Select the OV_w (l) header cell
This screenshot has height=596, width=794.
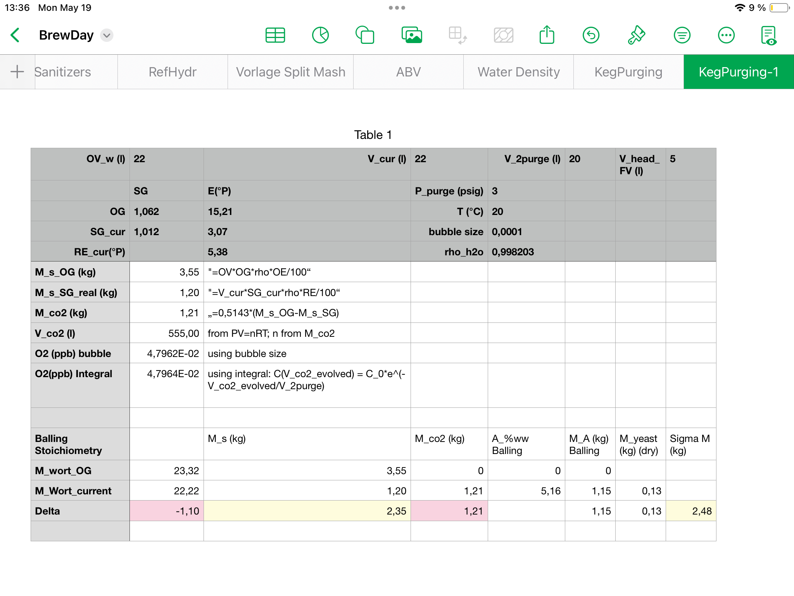pos(80,164)
